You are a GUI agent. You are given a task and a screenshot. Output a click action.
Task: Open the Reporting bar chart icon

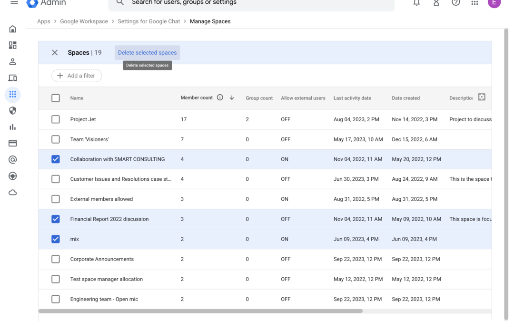point(12,127)
